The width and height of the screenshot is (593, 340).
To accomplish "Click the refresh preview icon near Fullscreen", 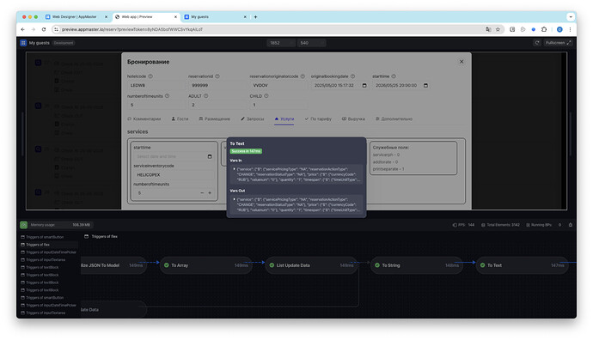I will coord(537,43).
